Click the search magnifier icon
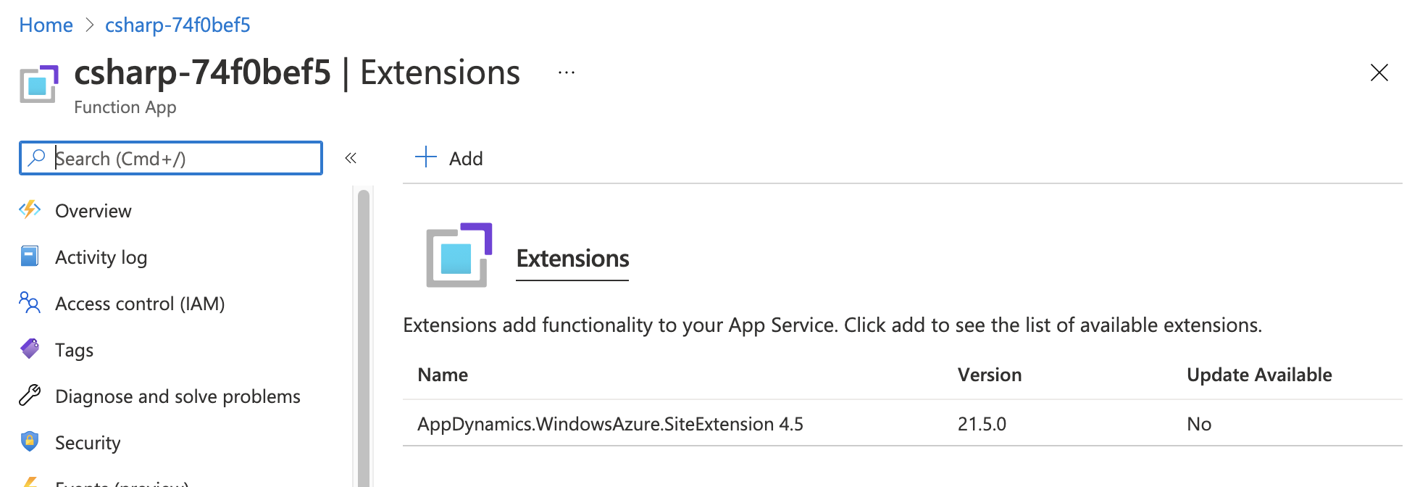The image size is (1420, 487). tap(36, 157)
